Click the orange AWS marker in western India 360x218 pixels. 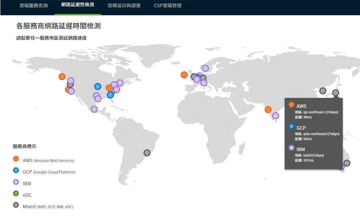268,109
